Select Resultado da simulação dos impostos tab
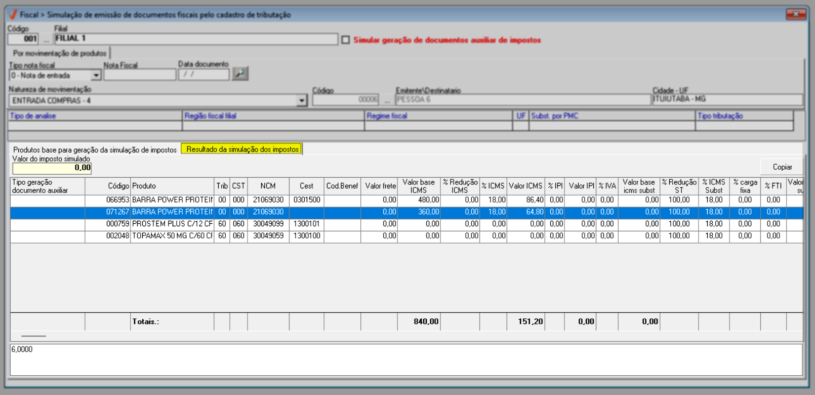This screenshot has width=815, height=395. pos(242,149)
